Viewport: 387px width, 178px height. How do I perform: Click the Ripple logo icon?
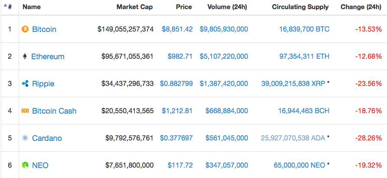[x=25, y=83]
